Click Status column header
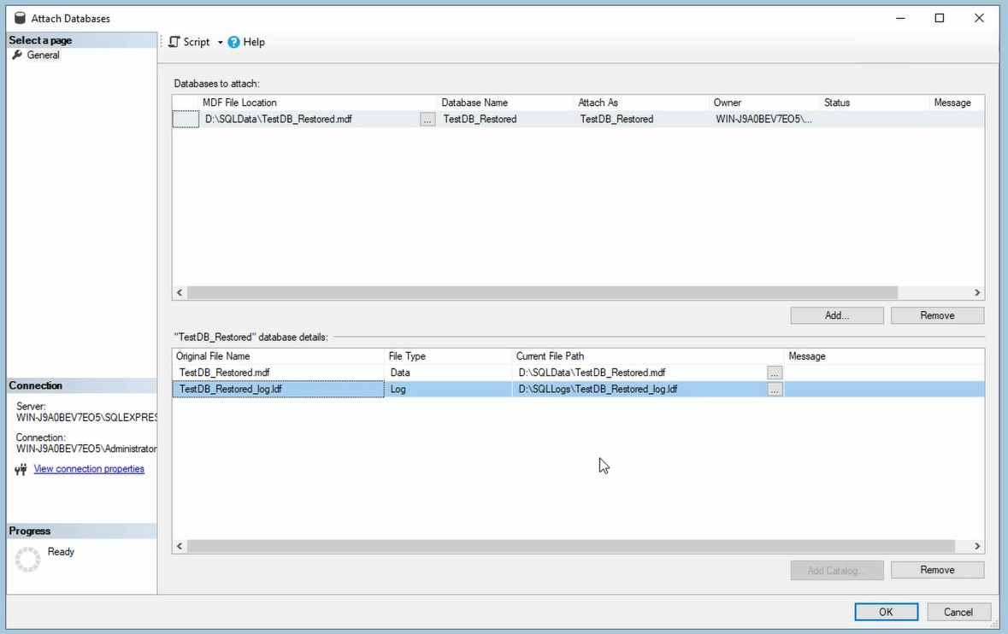 point(875,103)
